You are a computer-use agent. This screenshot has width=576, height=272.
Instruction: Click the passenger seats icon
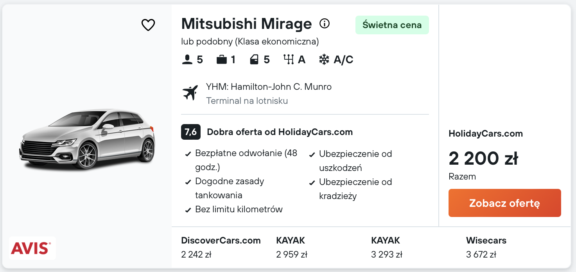click(x=188, y=60)
